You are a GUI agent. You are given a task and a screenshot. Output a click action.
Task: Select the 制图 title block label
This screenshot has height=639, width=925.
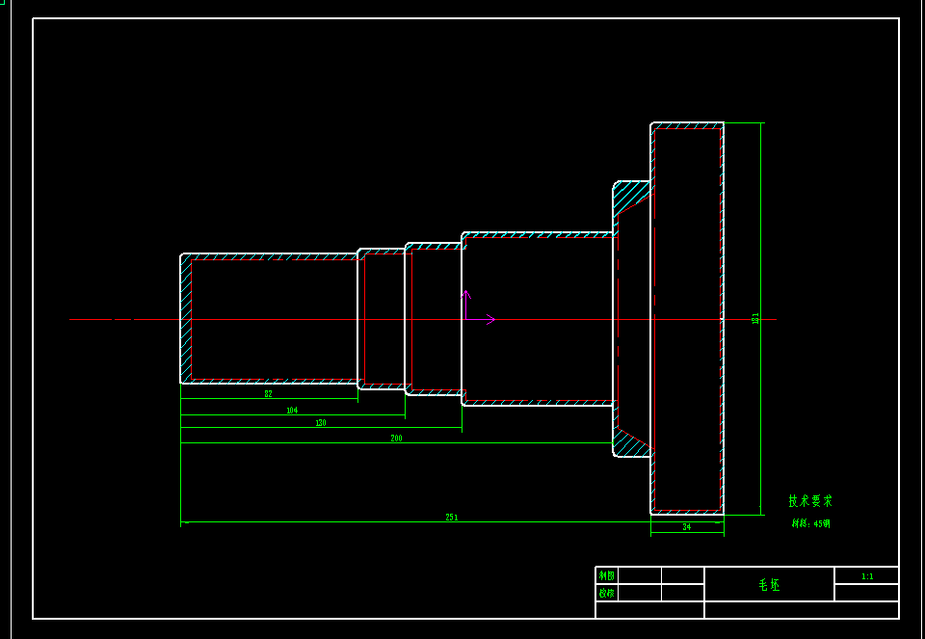606,575
